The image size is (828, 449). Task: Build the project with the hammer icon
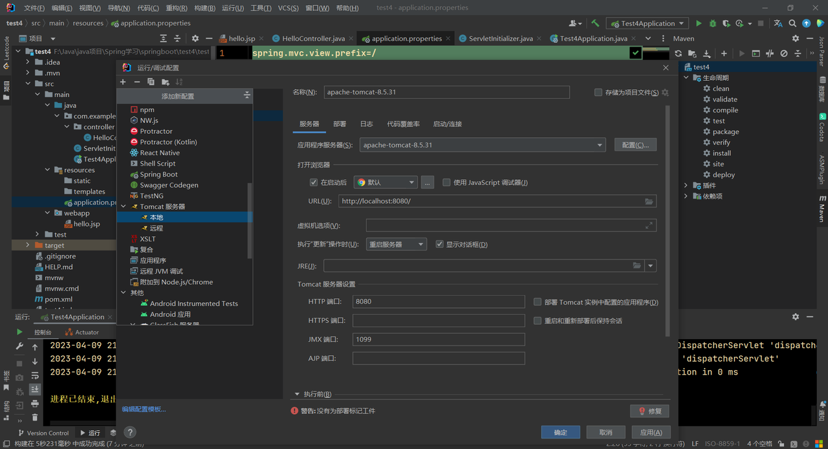595,23
